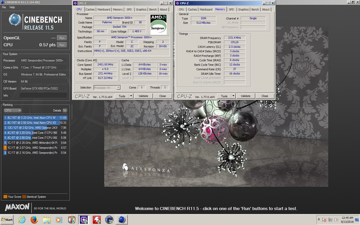The image size is (360, 225).
Task: Open Action Center flag tray icon
Action: tap(324, 220)
